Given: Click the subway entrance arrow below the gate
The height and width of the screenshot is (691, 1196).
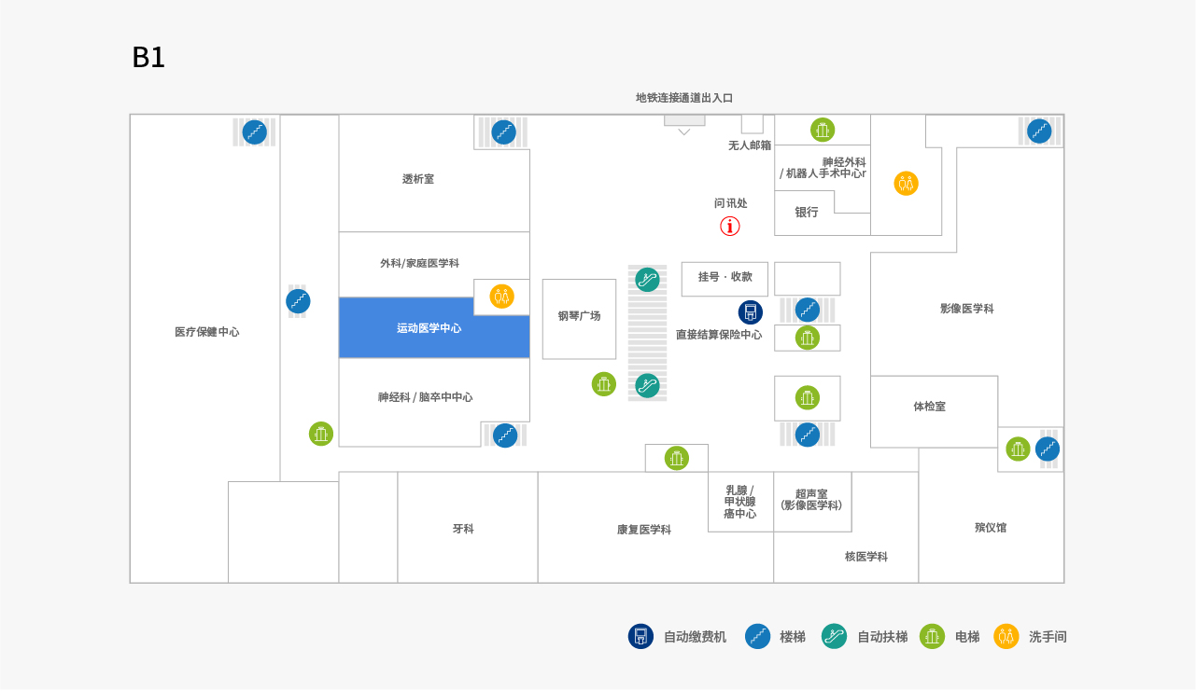Looking at the screenshot, I should [684, 132].
